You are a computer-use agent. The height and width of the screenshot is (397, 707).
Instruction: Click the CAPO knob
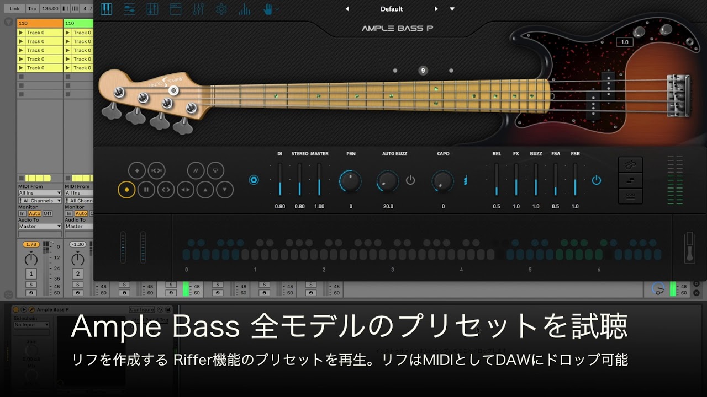click(443, 180)
